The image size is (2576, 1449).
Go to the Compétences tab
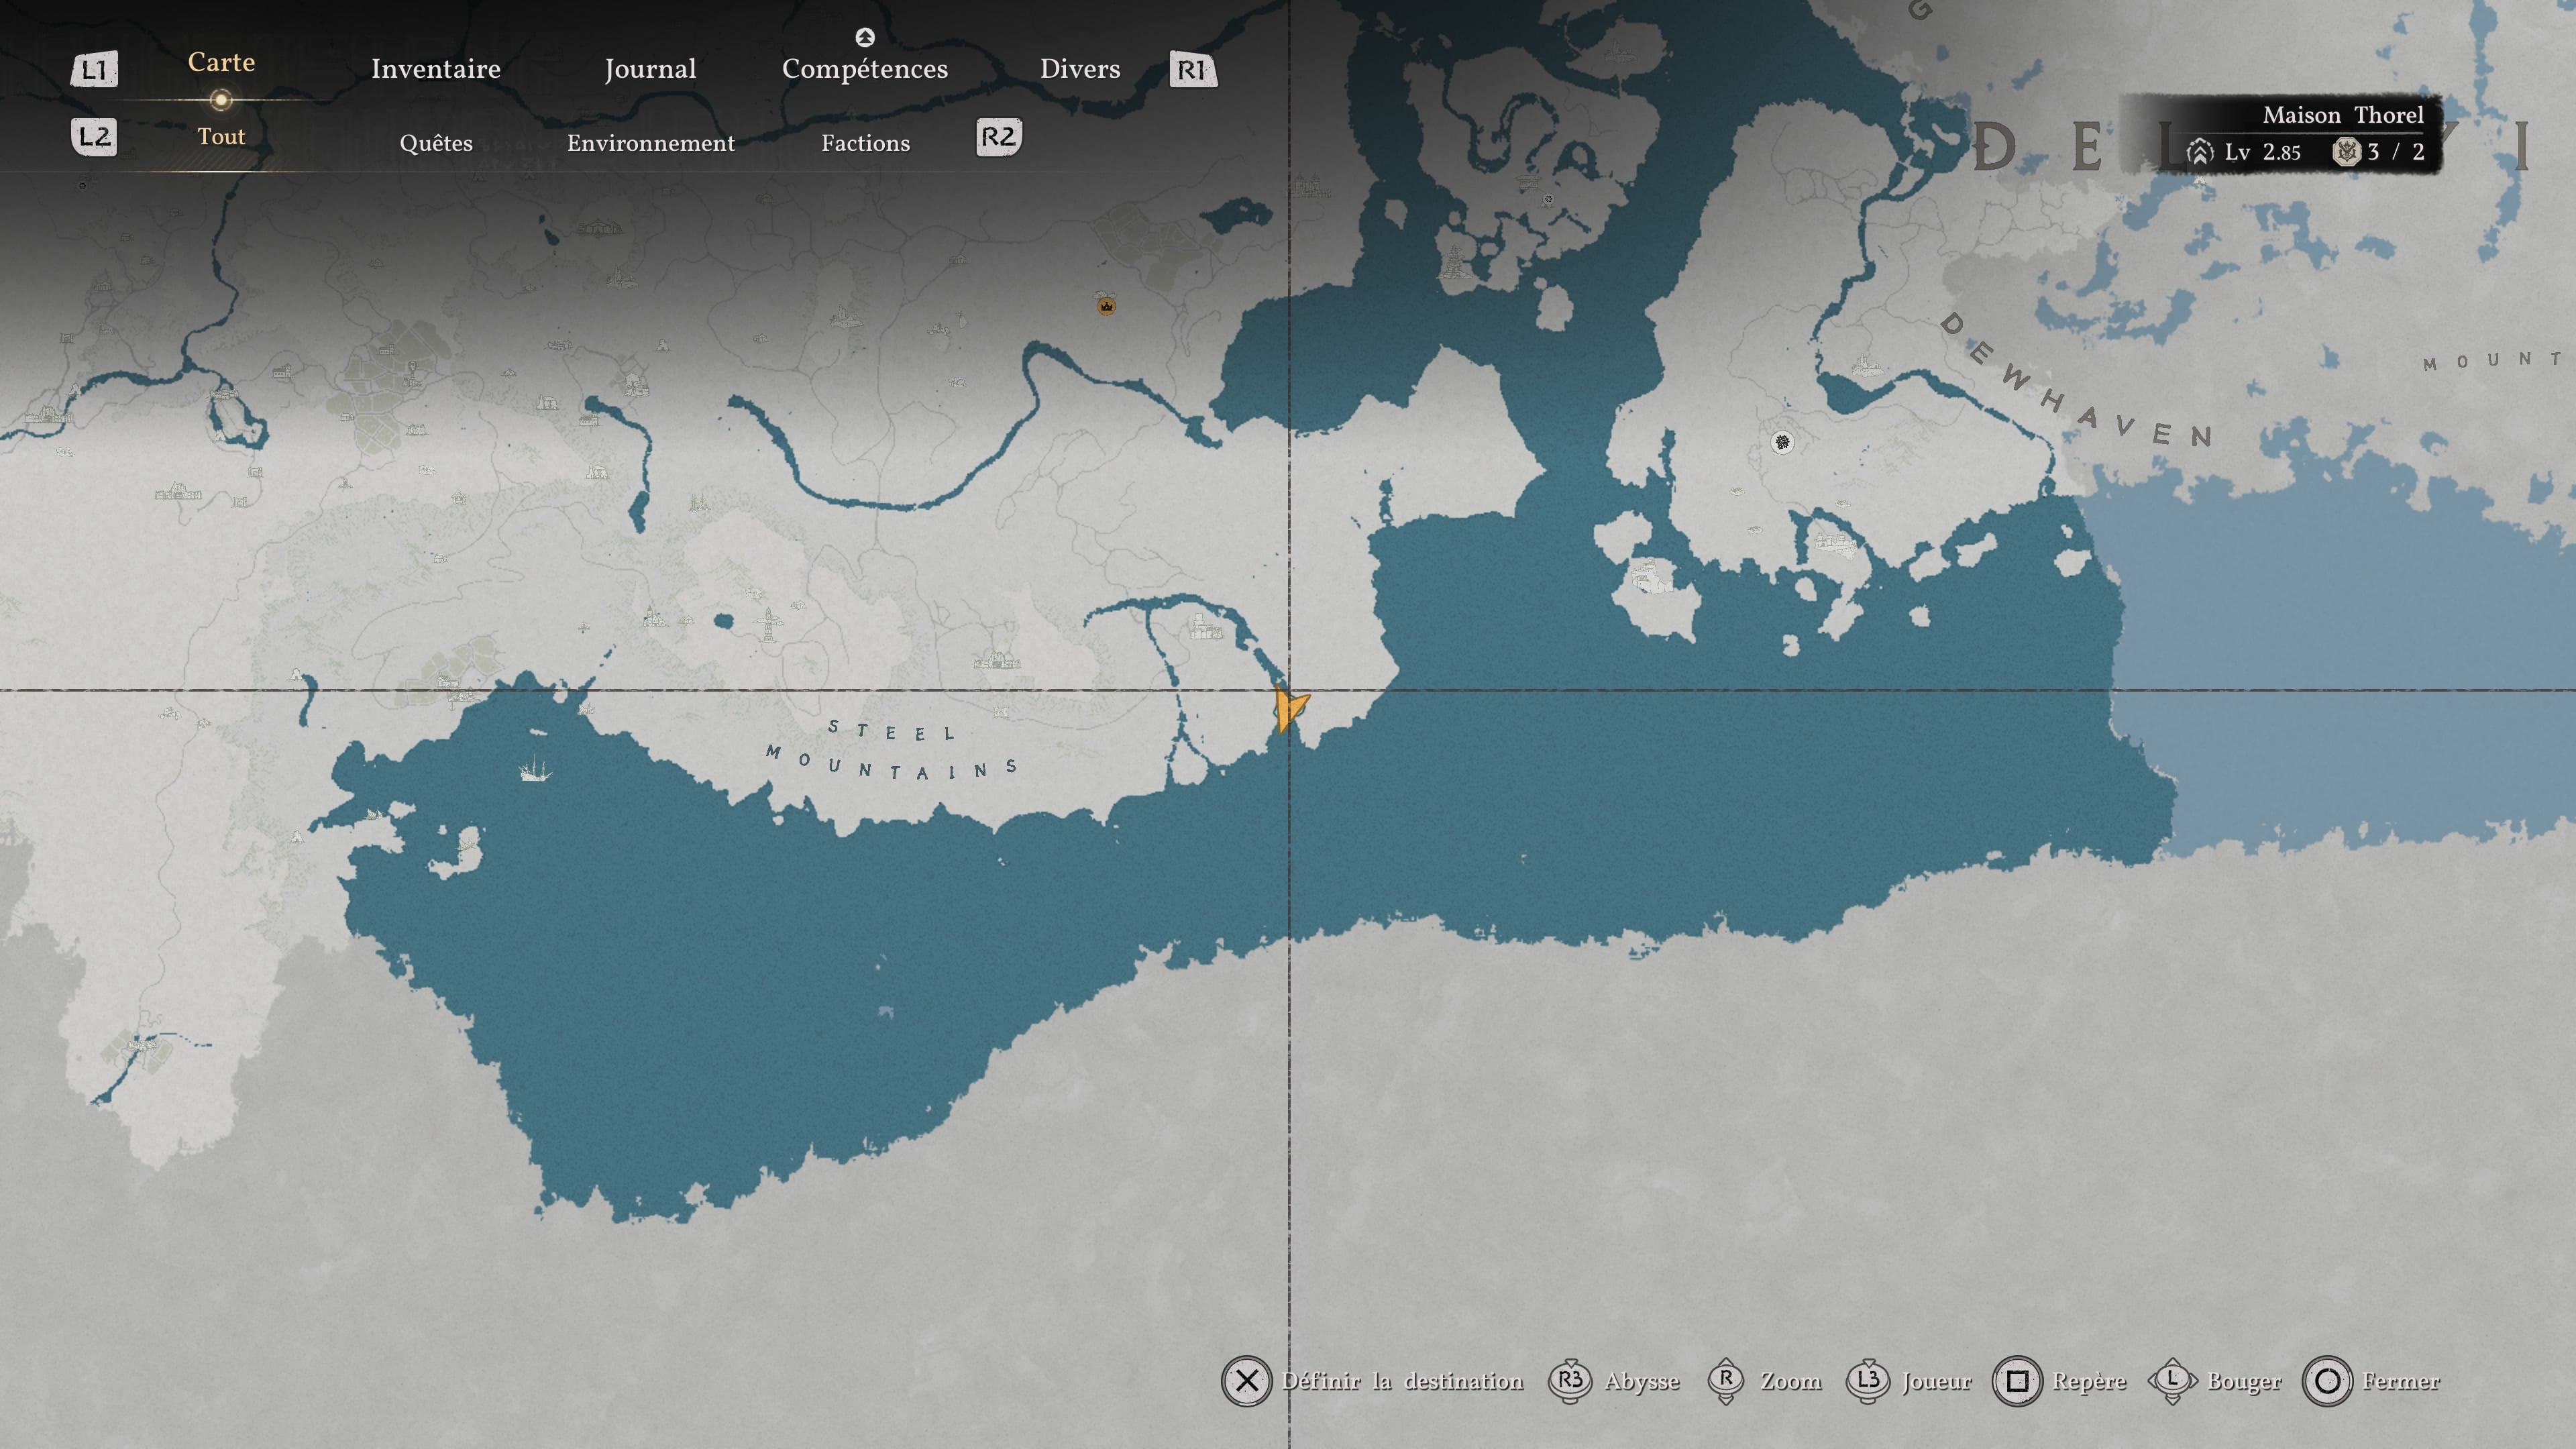(x=865, y=69)
